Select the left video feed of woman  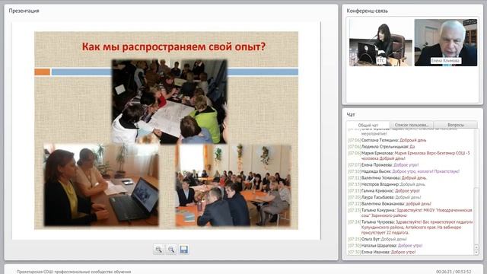point(380,43)
